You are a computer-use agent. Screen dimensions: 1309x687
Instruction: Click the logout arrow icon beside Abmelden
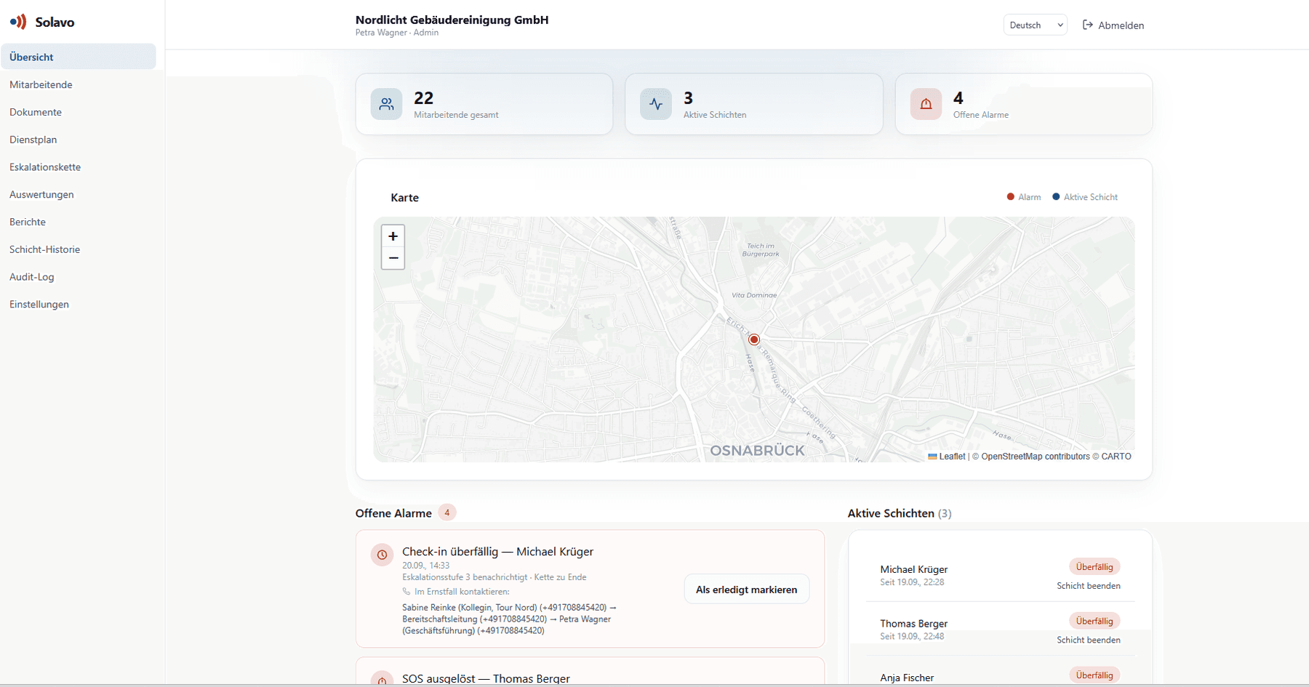coord(1088,25)
